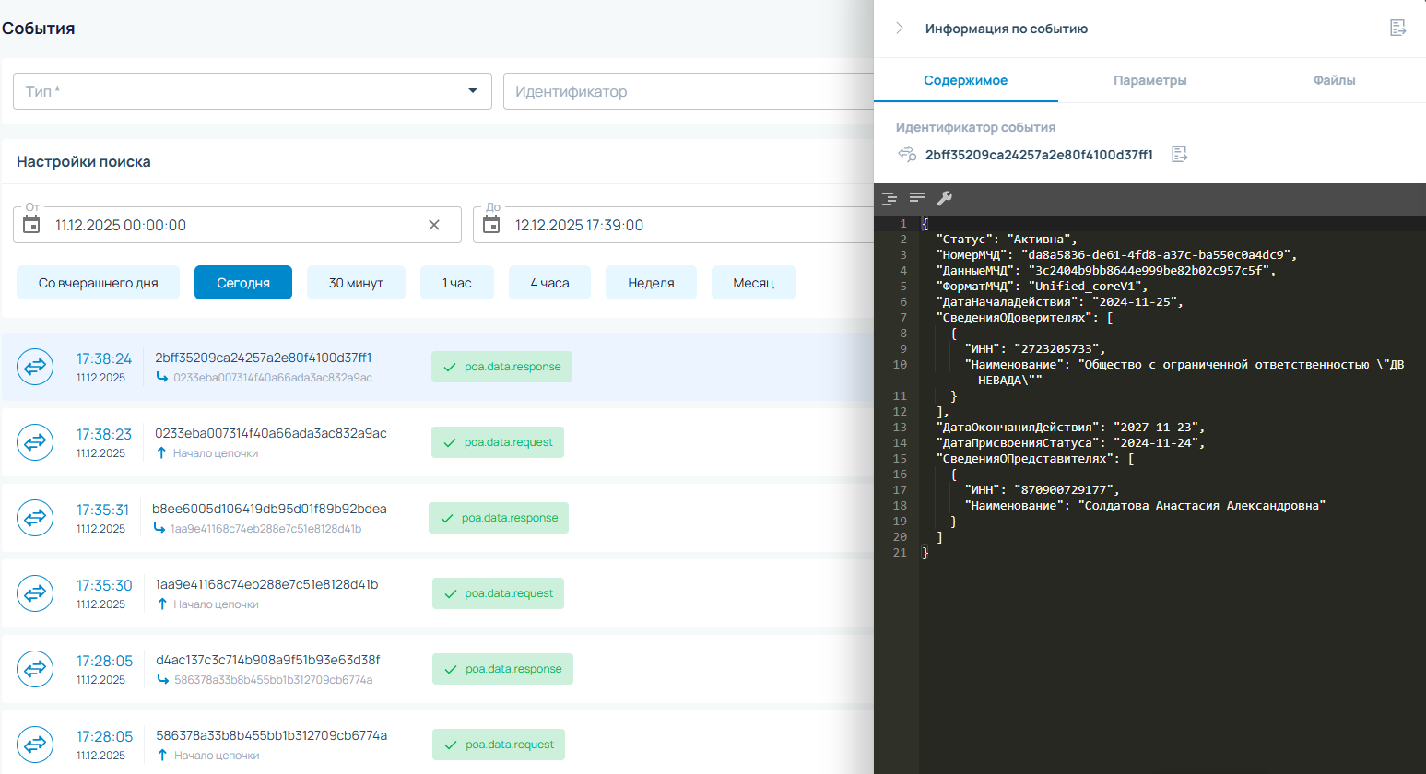The image size is (1426, 774).
Task: Collapse the event information panel chevron
Action: pyautogui.click(x=900, y=29)
